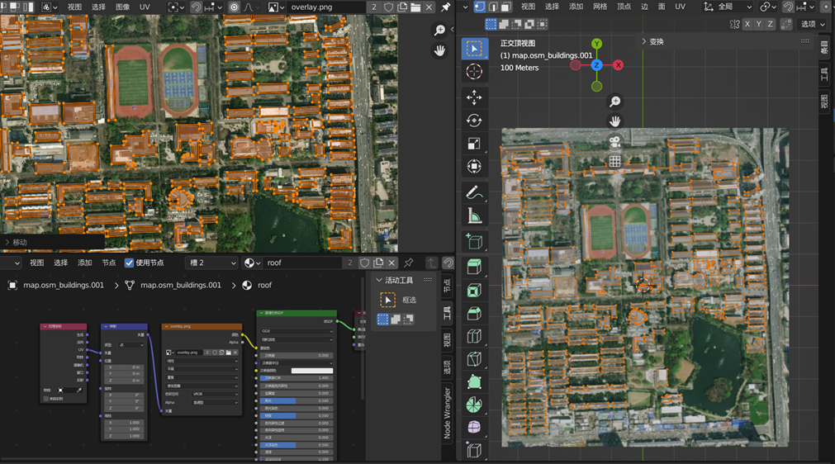Viewport: 835px width, 464px height.
Task: Enable vertex select mode in 3D viewport
Action: [479, 7]
